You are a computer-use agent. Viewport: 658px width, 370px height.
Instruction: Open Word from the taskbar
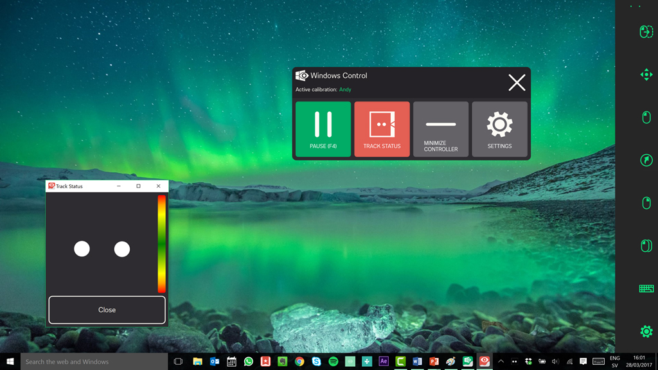[417, 361]
